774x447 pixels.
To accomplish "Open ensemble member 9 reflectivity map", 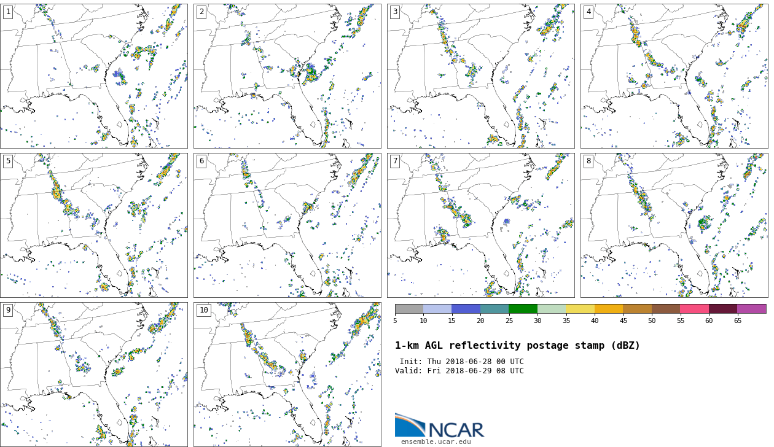I will pos(94,375).
